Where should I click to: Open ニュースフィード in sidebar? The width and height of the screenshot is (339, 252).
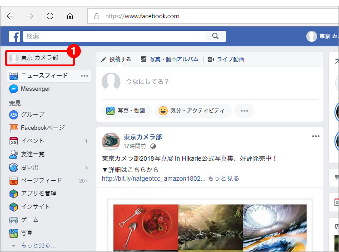point(49,75)
